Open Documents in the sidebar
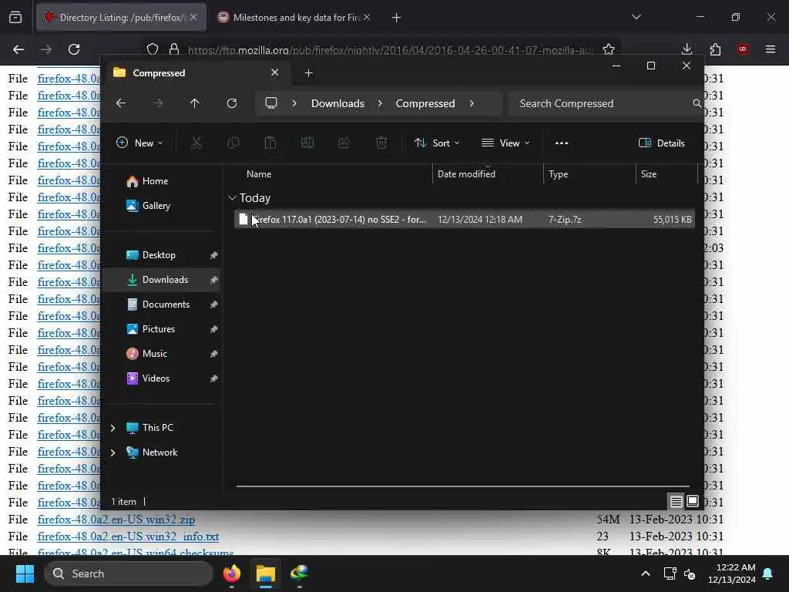 [x=162, y=304]
